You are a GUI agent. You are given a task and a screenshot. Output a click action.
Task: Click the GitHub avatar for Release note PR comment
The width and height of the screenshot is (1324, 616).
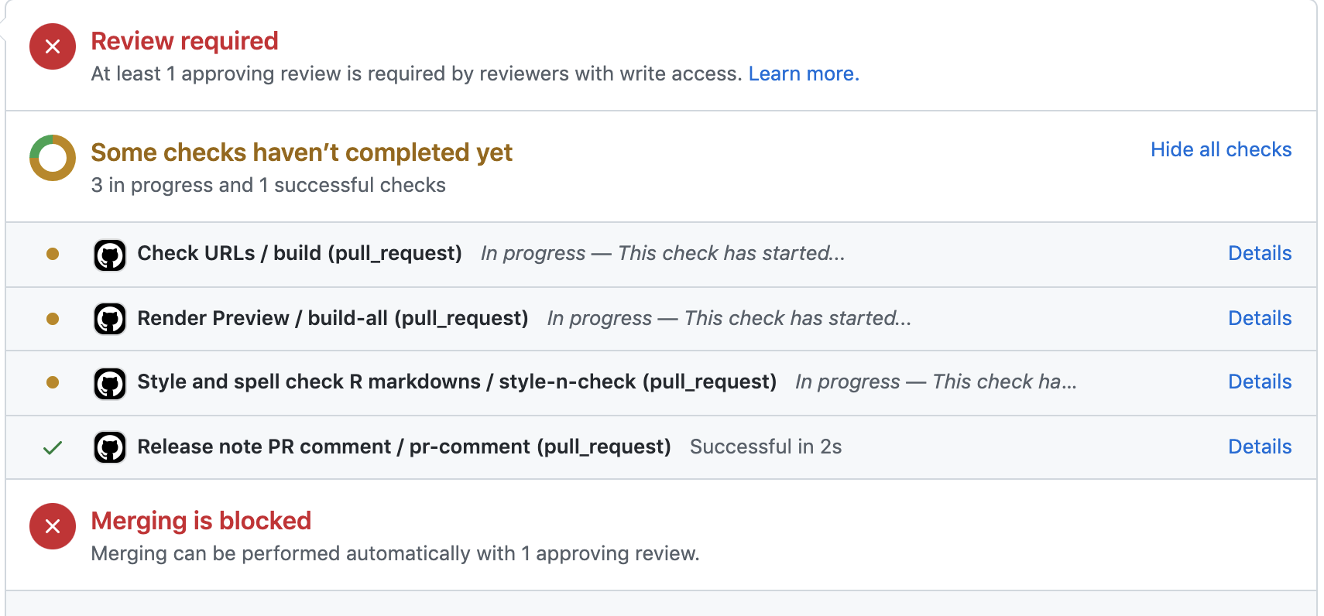[x=110, y=447]
